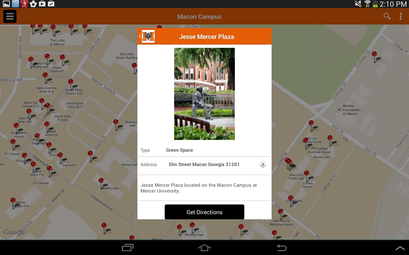
Task: Select the pin near McCorkle Music Building
Action: coord(135,68)
